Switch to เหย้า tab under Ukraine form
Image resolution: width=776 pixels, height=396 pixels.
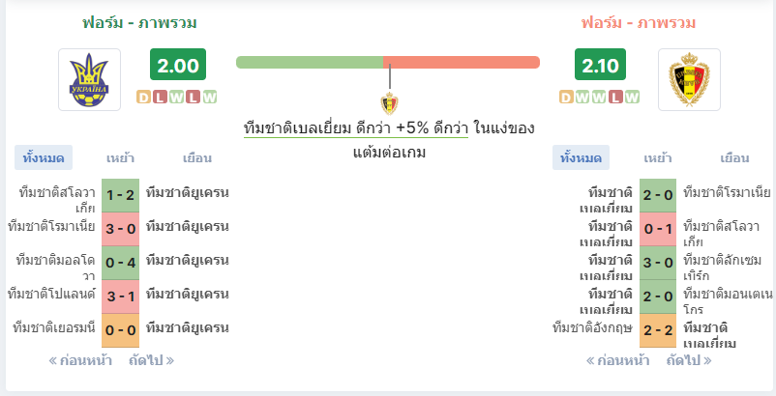pyautogui.click(x=120, y=158)
